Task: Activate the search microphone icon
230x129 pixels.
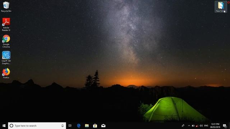Action: pyautogui.click(x=63, y=126)
